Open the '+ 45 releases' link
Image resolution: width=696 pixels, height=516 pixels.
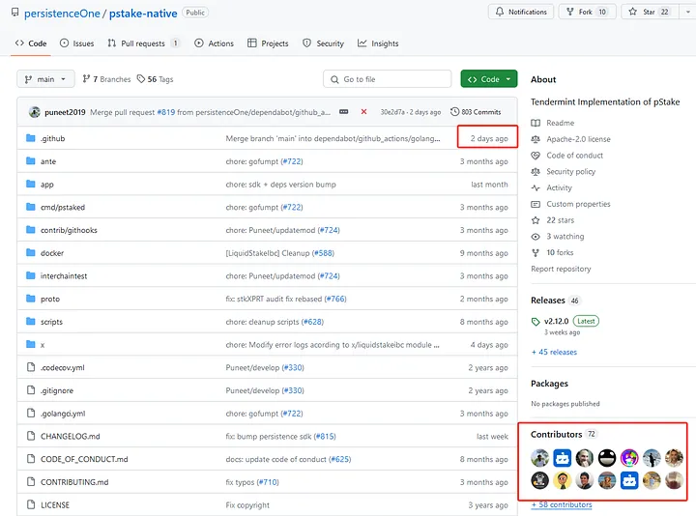(x=554, y=352)
